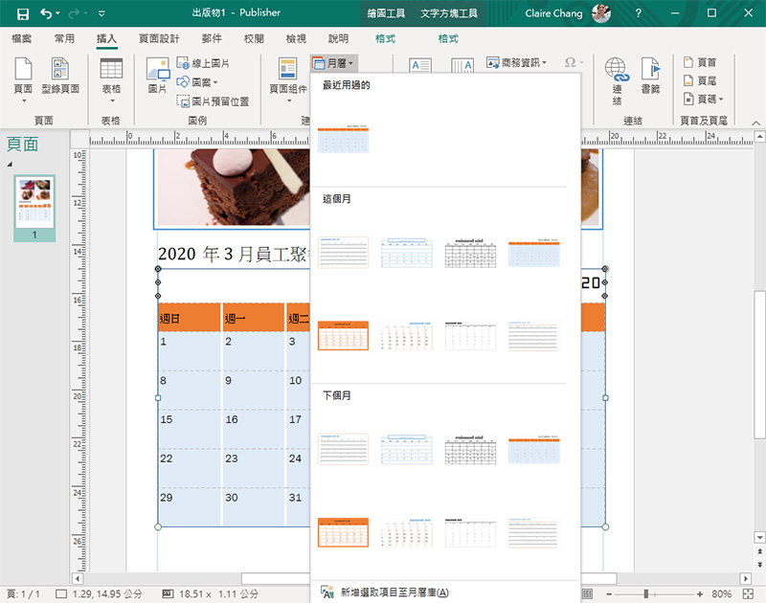Open help with the question mark

[638, 13]
